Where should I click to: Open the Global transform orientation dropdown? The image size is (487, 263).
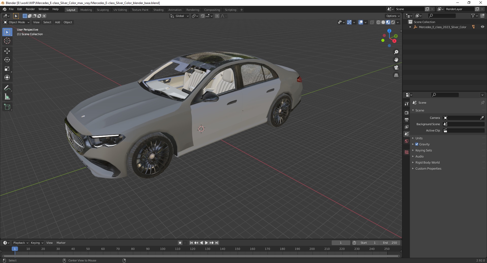pyautogui.click(x=179, y=16)
